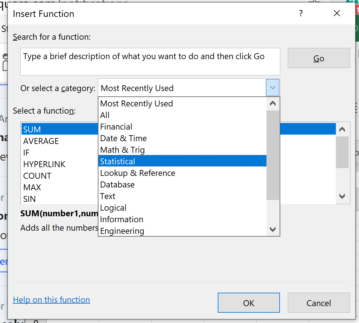Click the Go button

tap(318, 58)
